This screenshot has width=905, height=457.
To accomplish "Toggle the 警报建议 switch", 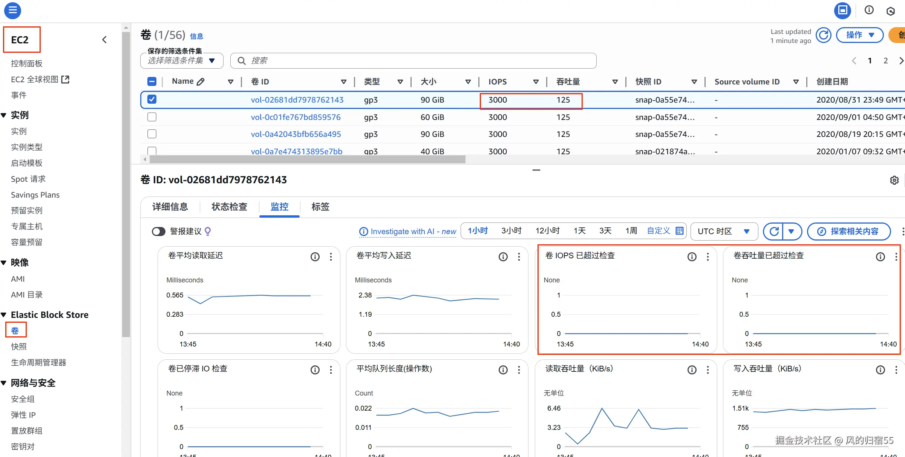I will [x=159, y=231].
